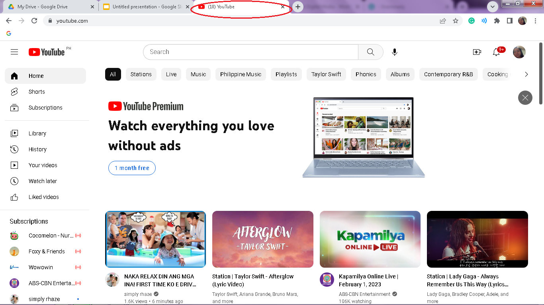Share this page from address bar
Screen dimensions: 544x305
443,21
